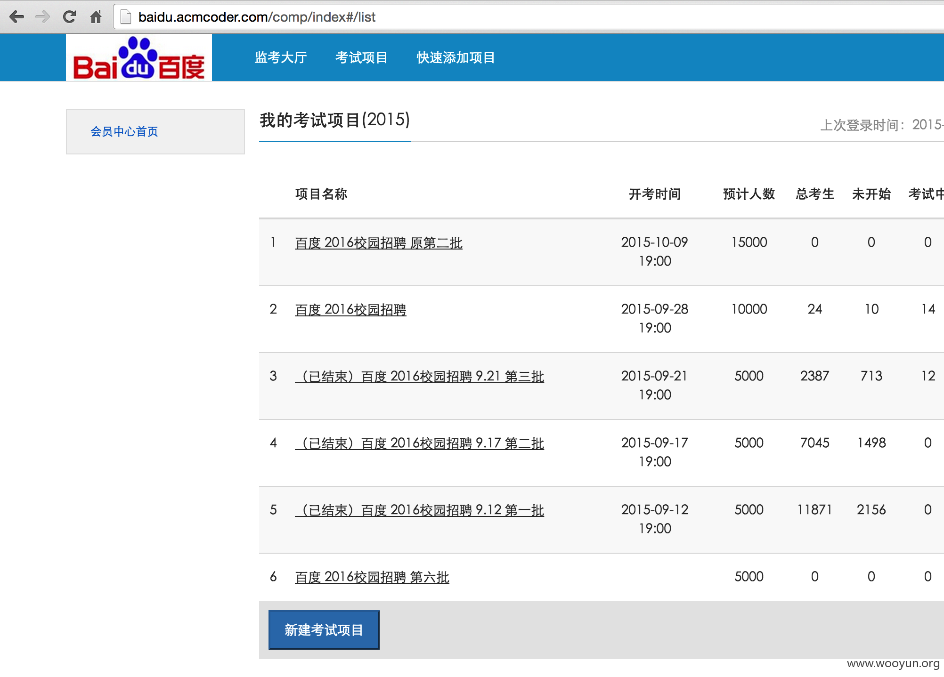Click total examinees value 24
The height and width of the screenshot is (677, 944).
click(815, 309)
